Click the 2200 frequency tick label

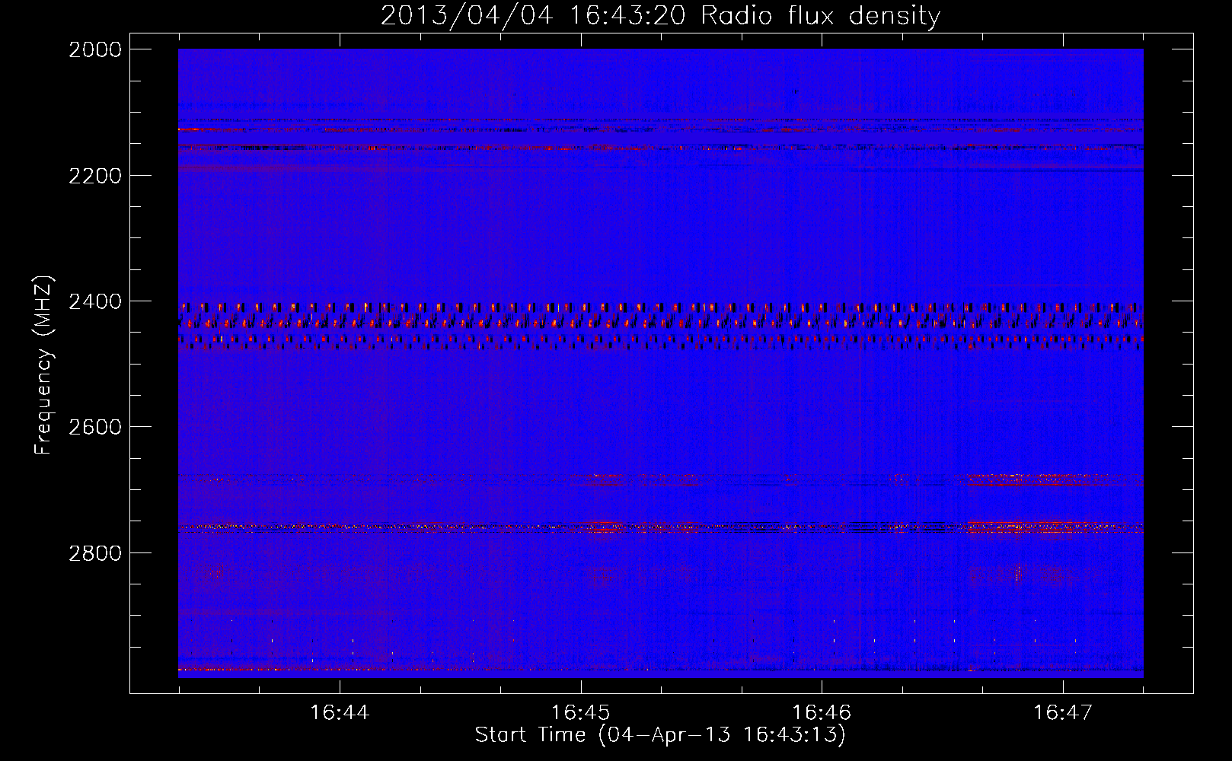tap(95, 176)
